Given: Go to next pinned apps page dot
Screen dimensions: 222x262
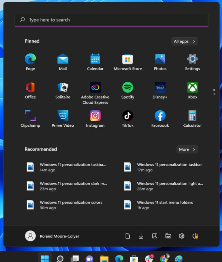Looking at the screenshot, I should [x=214, y=94].
